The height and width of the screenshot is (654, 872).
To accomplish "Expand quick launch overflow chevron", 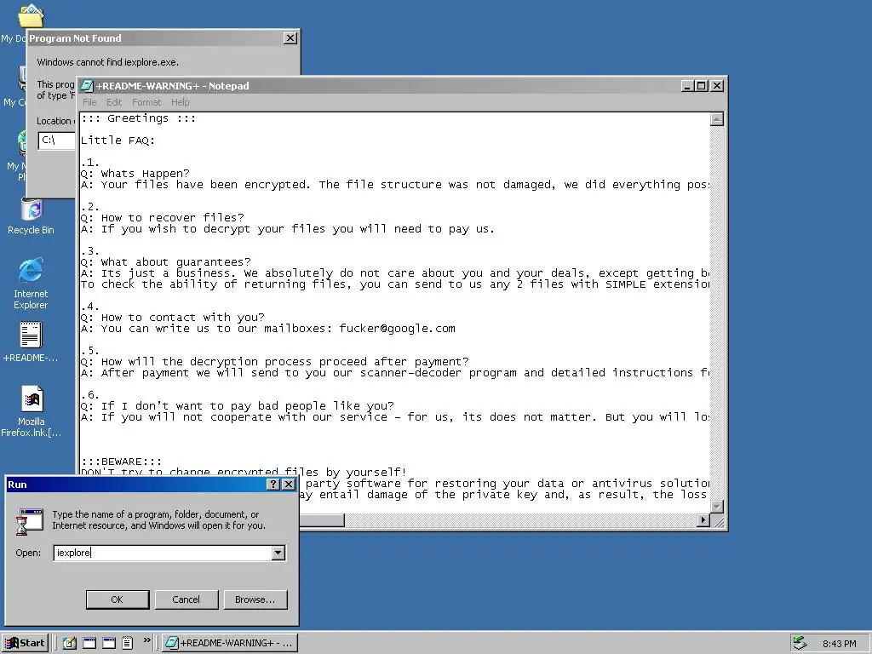I will click(x=146, y=640).
